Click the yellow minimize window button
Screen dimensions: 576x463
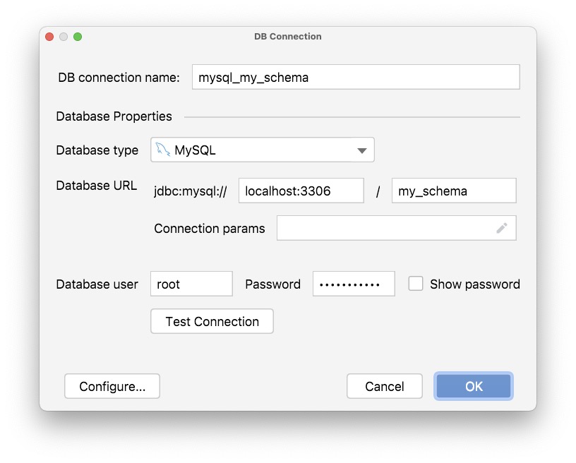64,36
